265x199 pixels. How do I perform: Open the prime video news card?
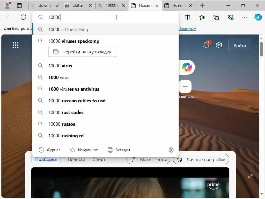130,183
